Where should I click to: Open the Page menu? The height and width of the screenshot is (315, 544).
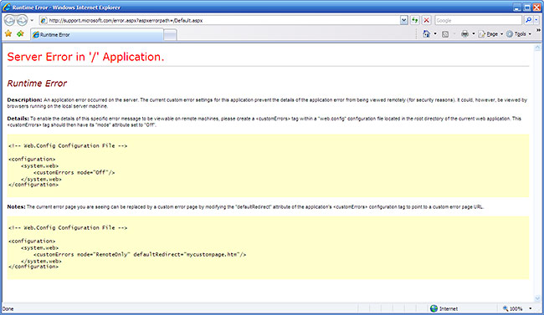pos(490,34)
